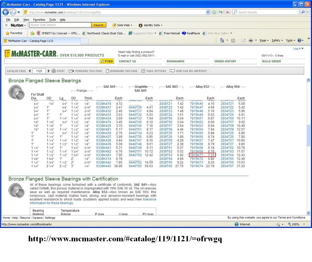Click BUILD ORDER link
Screen dimensions: 312x262
pyautogui.click(x=271, y=61)
